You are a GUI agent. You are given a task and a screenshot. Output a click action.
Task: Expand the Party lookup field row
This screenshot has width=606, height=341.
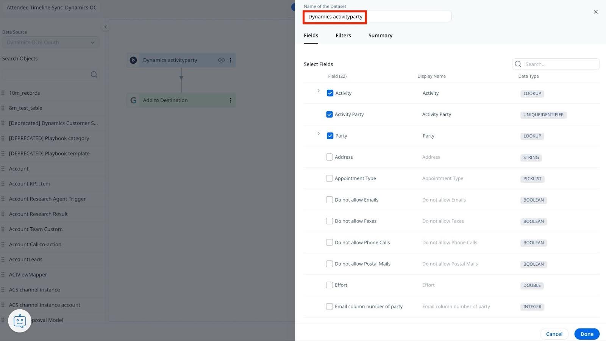coord(319,134)
